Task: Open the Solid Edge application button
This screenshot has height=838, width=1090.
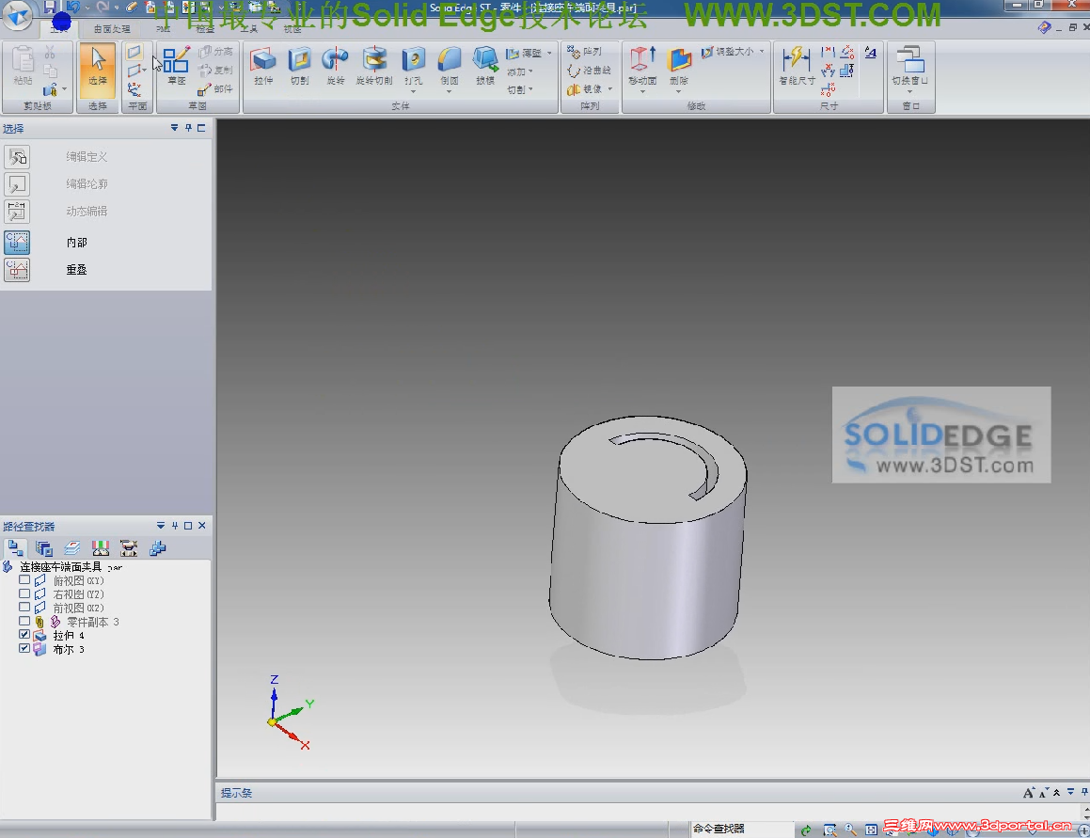Action: click(17, 15)
